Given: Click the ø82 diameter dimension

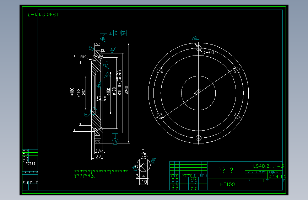Looking at the screenshot, I should pyautogui.click(x=84, y=92).
